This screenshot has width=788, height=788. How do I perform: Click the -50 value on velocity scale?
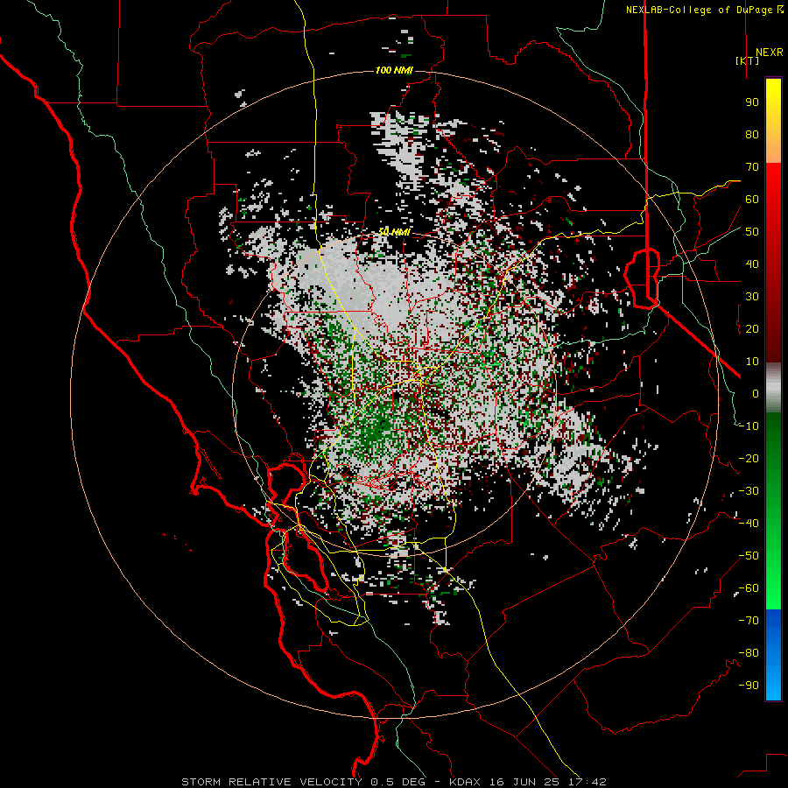pyautogui.click(x=749, y=556)
